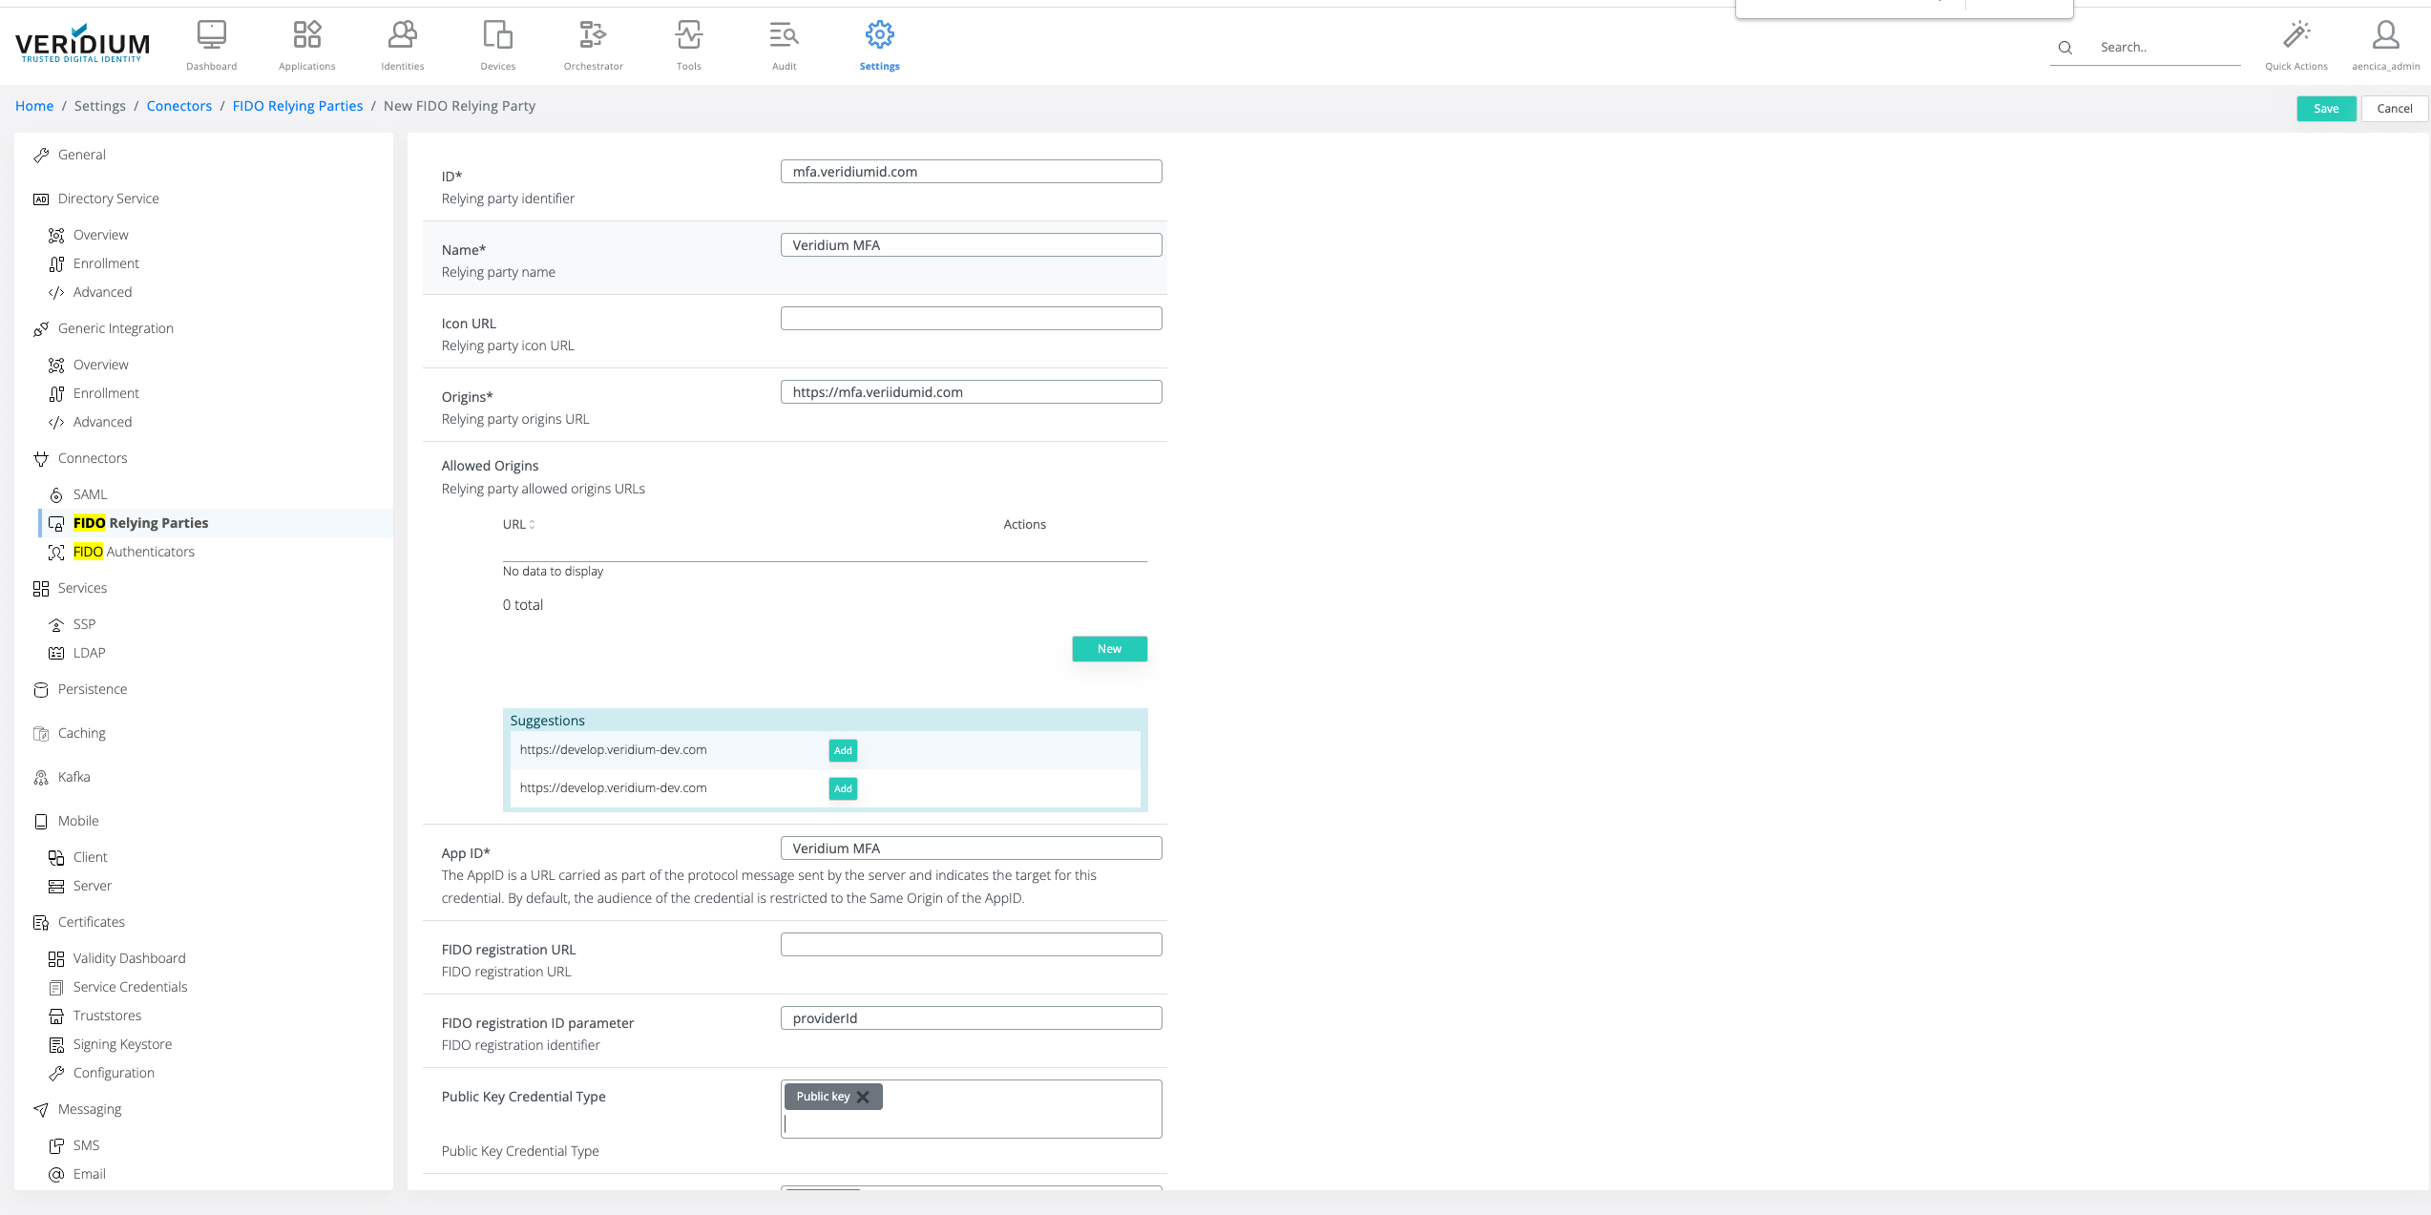Open the aencica_admin user profile icon
The width and height of the screenshot is (2431, 1215).
2385,36
